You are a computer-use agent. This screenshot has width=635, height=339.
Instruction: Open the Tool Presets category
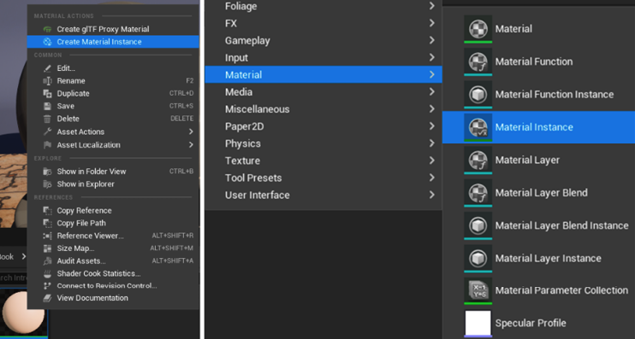point(323,178)
